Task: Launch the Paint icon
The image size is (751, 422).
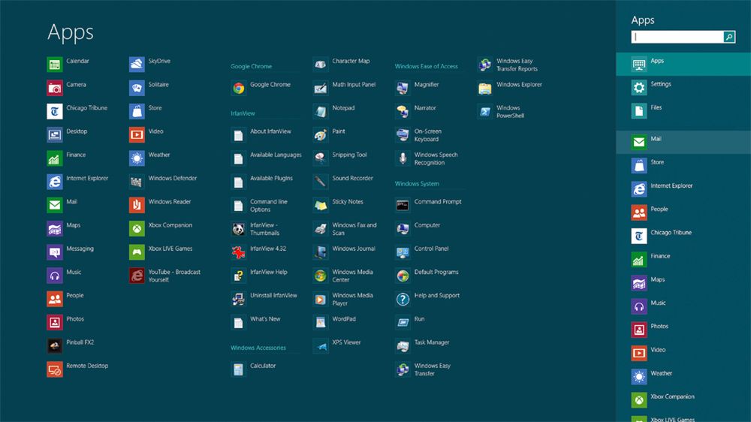Action: (321, 134)
